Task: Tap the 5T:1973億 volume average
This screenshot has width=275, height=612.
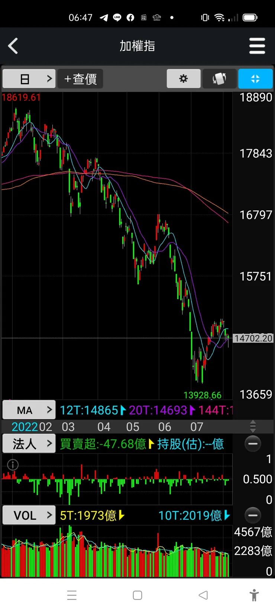Action: coord(88,516)
